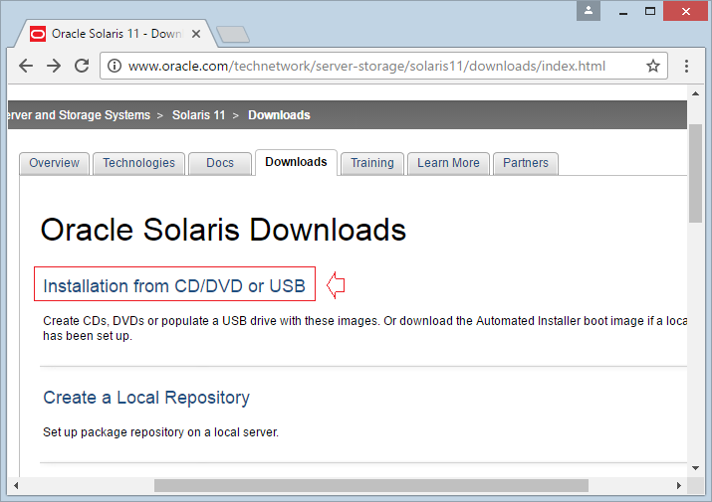Click the scroll left arrow

16,486
